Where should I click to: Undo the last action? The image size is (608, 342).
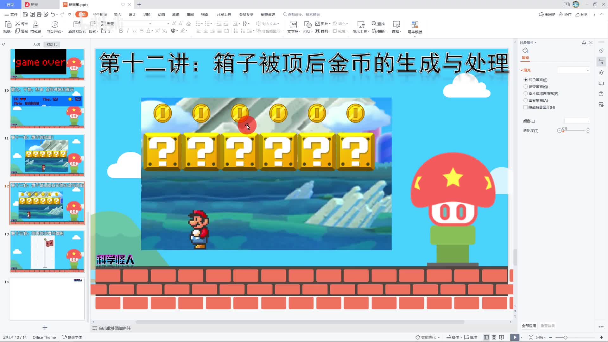[53, 14]
